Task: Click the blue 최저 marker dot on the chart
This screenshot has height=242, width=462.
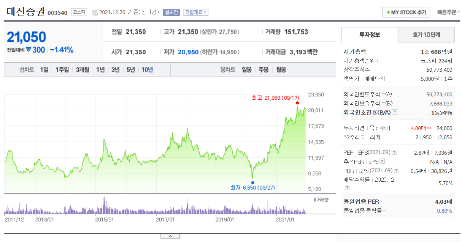Action: (x=252, y=182)
